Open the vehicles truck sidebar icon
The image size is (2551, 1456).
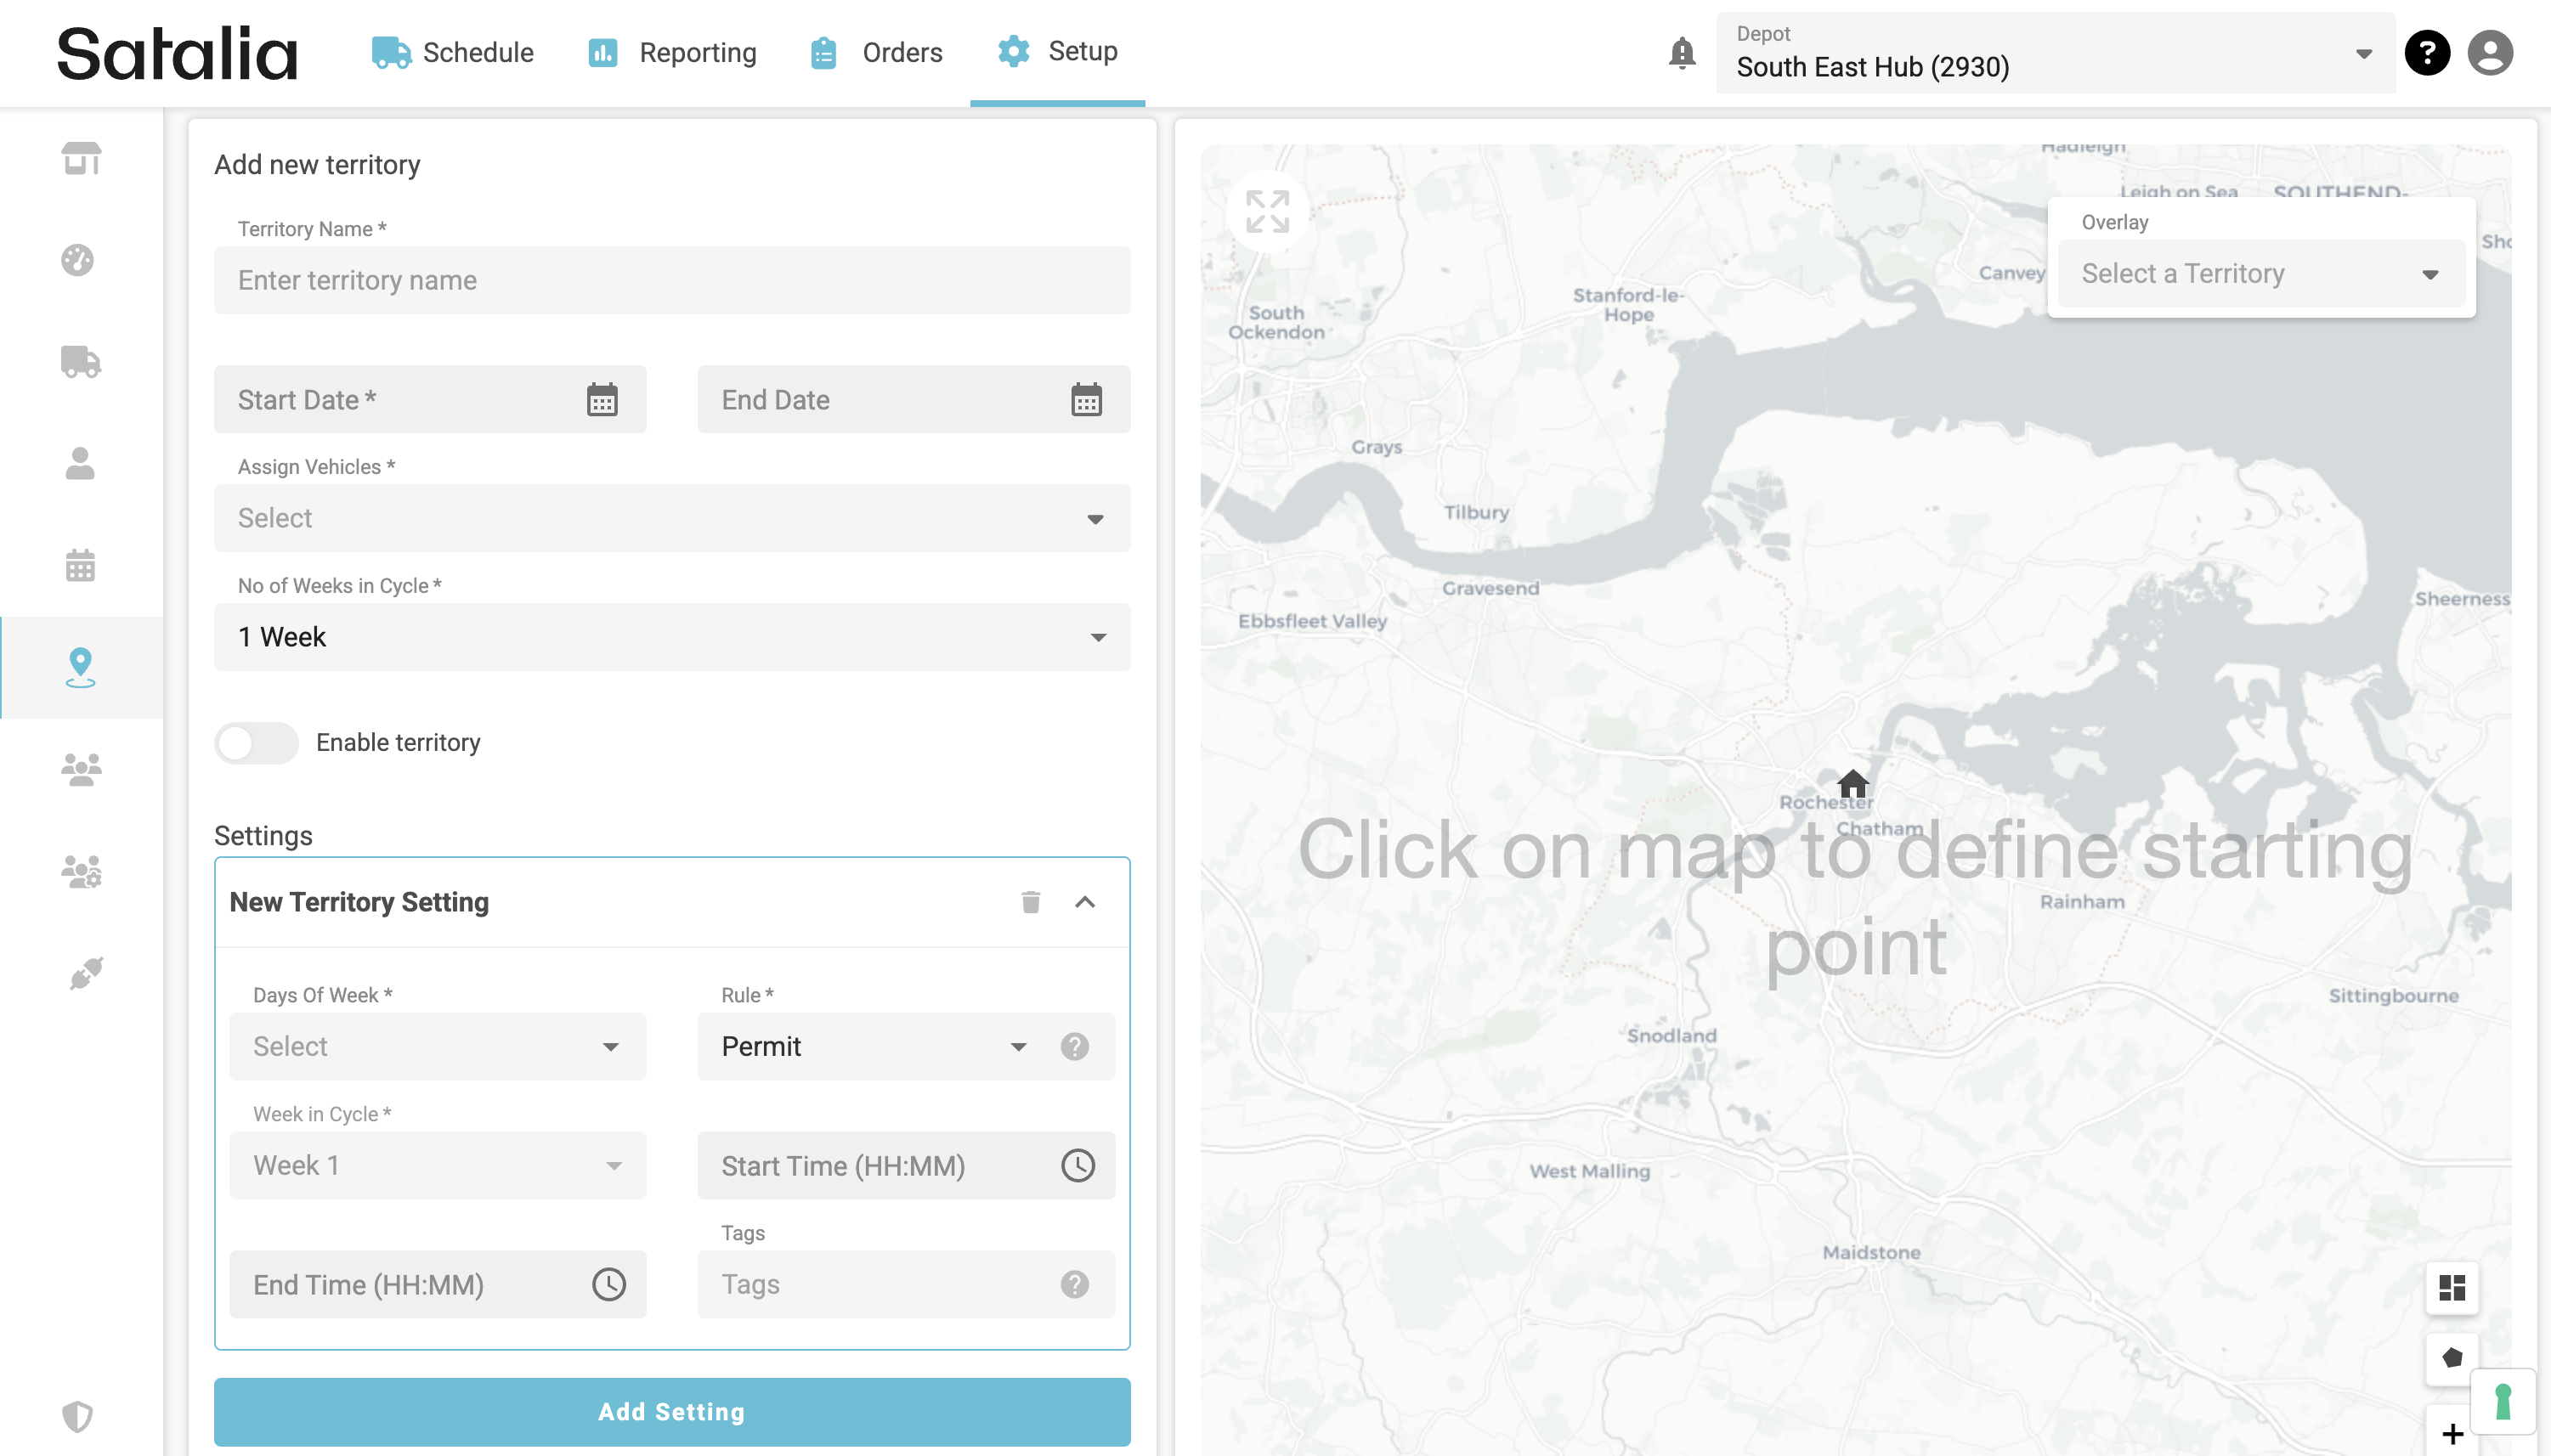[x=81, y=361]
